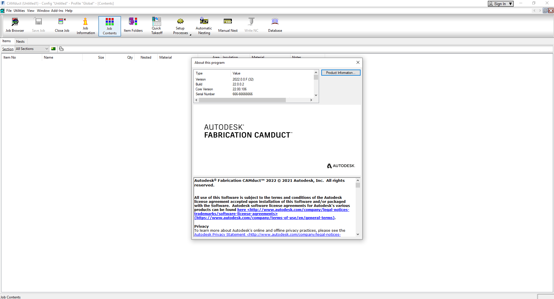Sort by the Item No column header
Screen dimensions: 554x299
coord(21,57)
